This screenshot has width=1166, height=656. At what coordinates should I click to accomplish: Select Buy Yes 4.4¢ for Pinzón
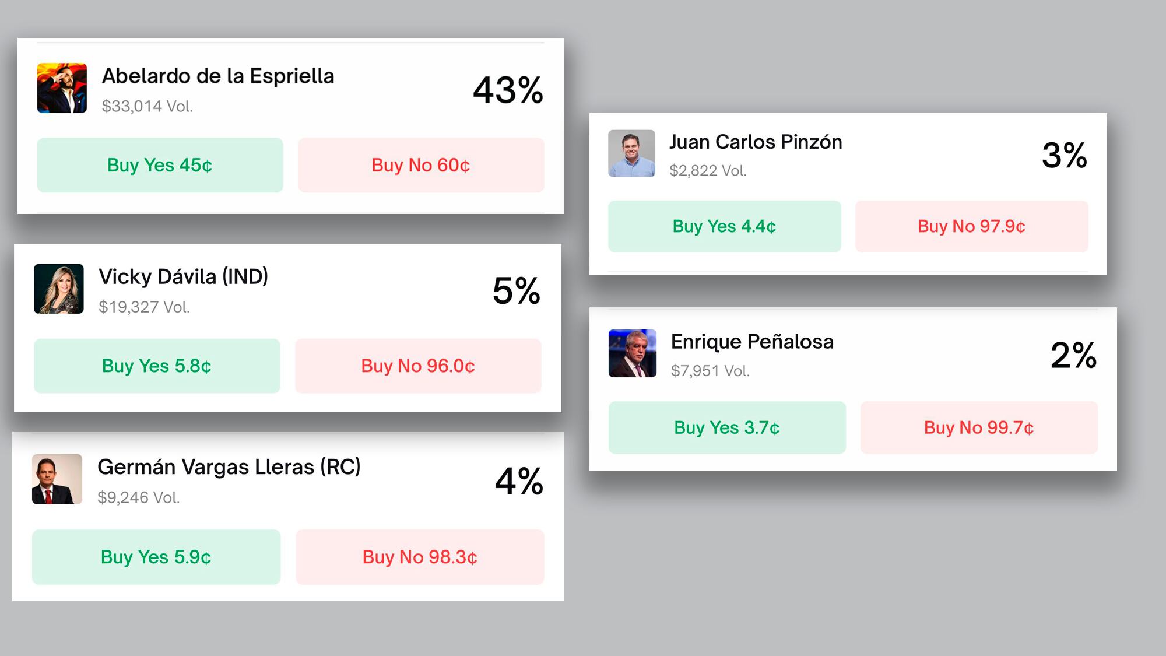pos(724,226)
